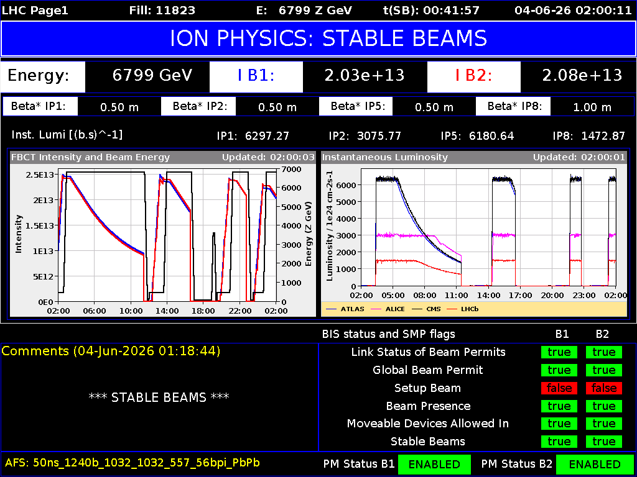Click Global Beam Permit B2 true flag
Viewport: 637px width, 477px height.
tap(603, 370)
